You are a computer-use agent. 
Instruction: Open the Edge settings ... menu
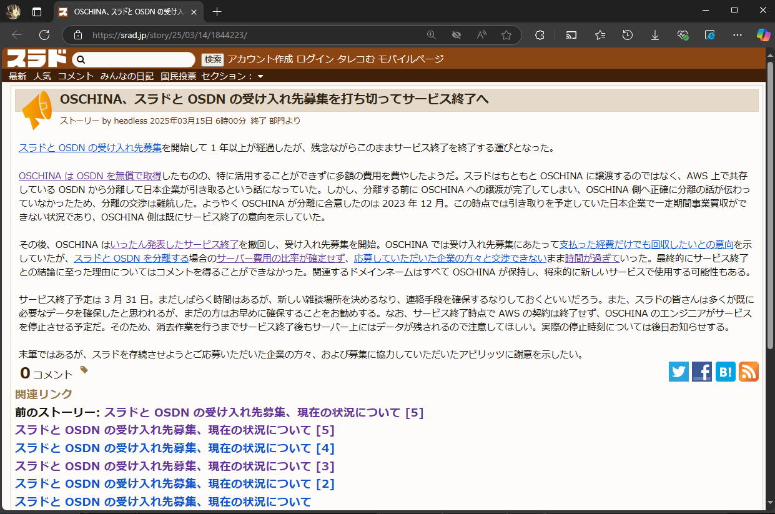pos(737,35)
